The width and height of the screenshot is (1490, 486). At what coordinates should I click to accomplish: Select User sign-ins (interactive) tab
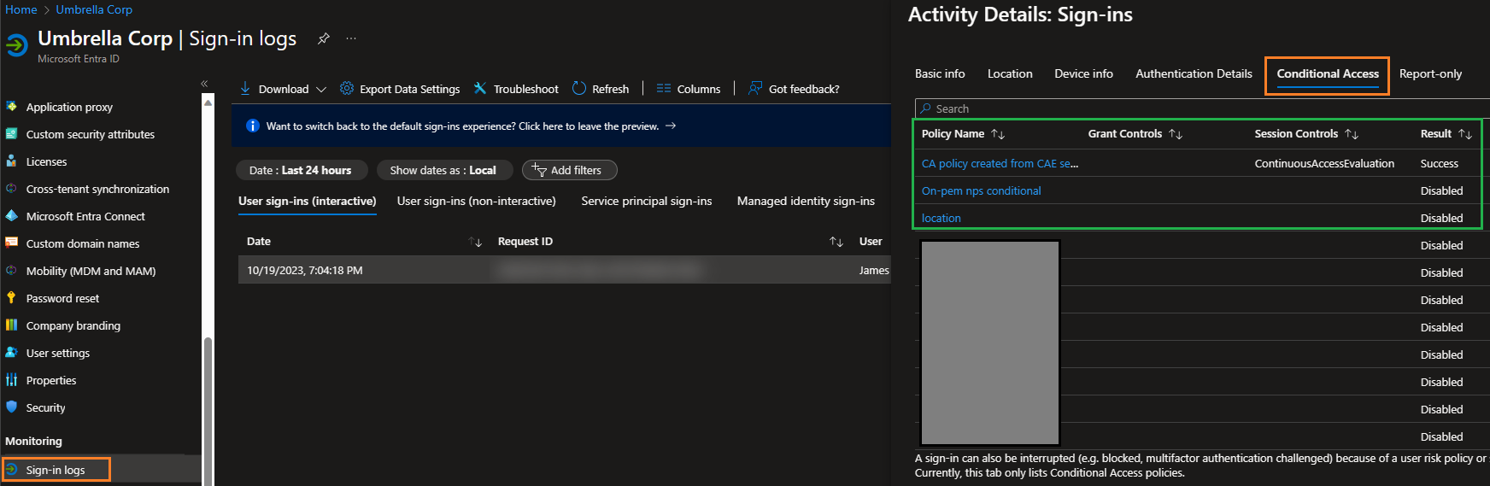pos(308,201)
